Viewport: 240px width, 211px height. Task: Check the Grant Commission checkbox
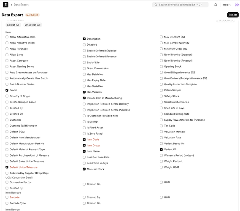[x=84, y=68]
